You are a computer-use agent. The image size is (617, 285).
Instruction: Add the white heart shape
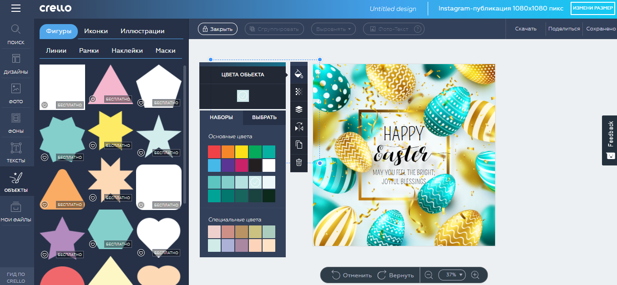point(159,236)
